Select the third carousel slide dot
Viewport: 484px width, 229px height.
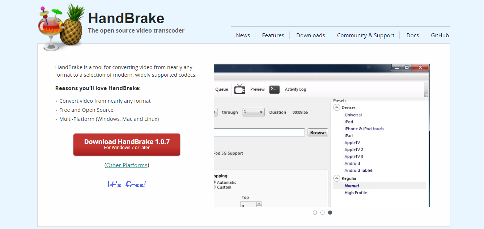[330, 212]
